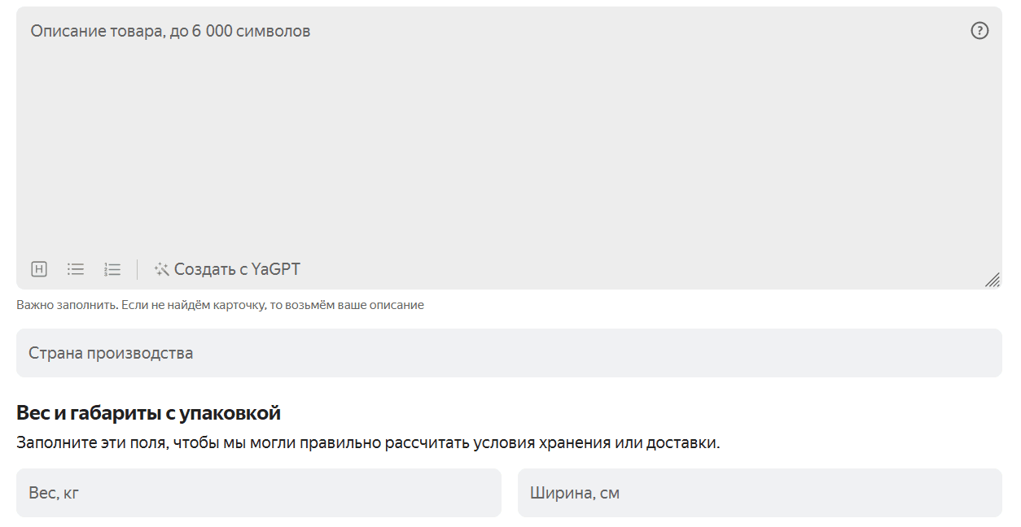Click the "Страна производства" field
The height and width of the screenshot is (527, 1021).
point(509,353)
